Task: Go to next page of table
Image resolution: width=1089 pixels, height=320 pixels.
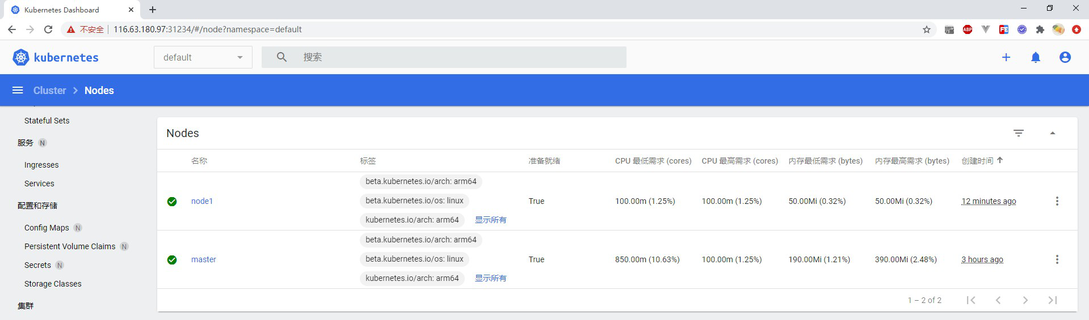Action: (x=1025, y=300)
